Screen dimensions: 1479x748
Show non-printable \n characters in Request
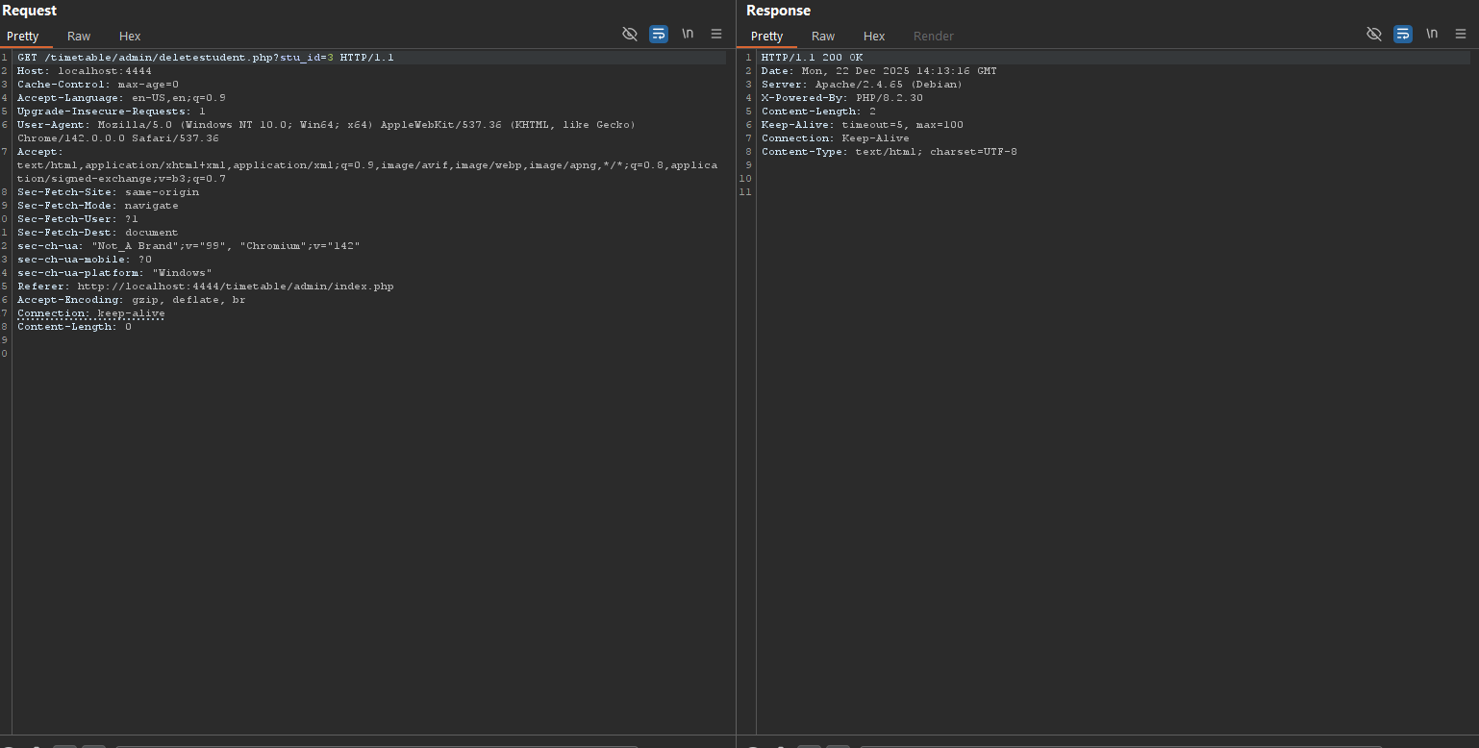click(688, 34)
